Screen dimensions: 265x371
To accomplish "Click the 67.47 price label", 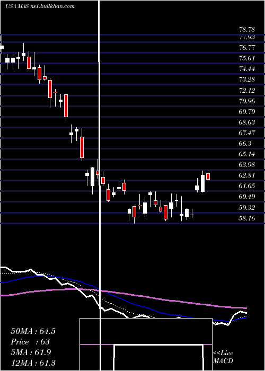I will 247,133.
